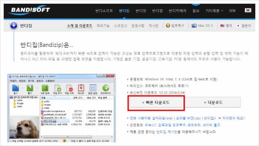The image size is (259, 146).
Task: Click the dog photo preview thumbnail
Action: click(24, 128)
